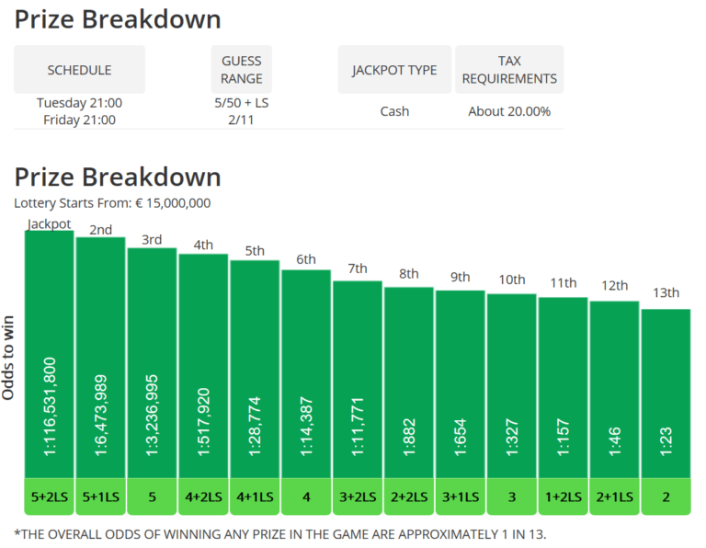The image size is (706, 548).
Task: Click the 4+1LS match label
Action: click(x=255, y=497)
